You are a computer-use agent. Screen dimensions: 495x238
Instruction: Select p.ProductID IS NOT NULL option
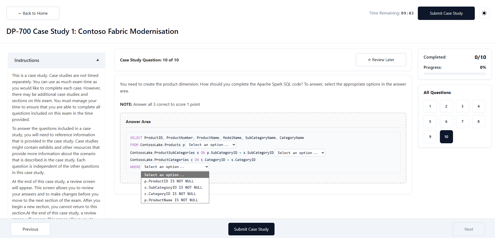pyautogui.click(x=175, y=181)
